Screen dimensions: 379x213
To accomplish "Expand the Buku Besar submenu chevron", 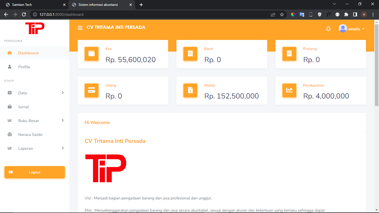I will click(63, 120).
